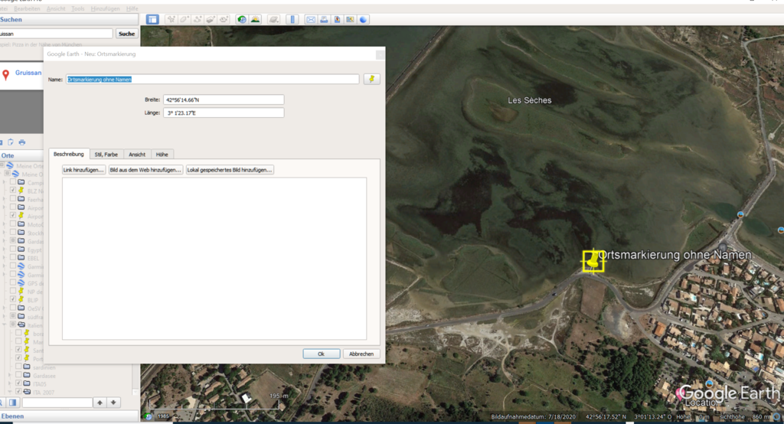This screenshot has width=784, height=424.
Task: Expand the Ebenen panel header
Action: (69, 416)
